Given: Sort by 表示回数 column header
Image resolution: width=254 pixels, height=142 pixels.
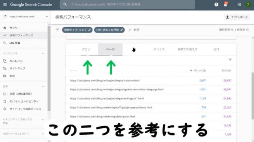Looking at the screenshot, I should click(x=226, y=71).
